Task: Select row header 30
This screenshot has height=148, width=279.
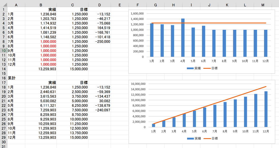Action: point(4,142)
